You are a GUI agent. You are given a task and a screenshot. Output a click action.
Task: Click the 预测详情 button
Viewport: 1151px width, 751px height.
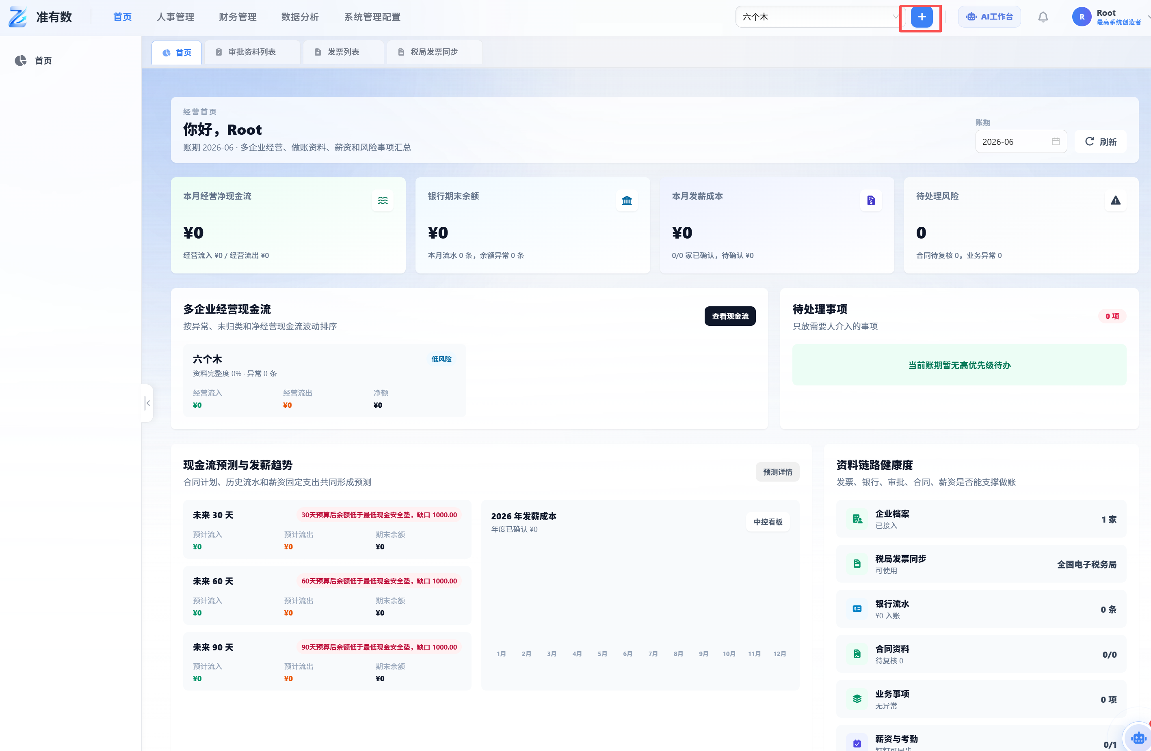pos(777,472)
